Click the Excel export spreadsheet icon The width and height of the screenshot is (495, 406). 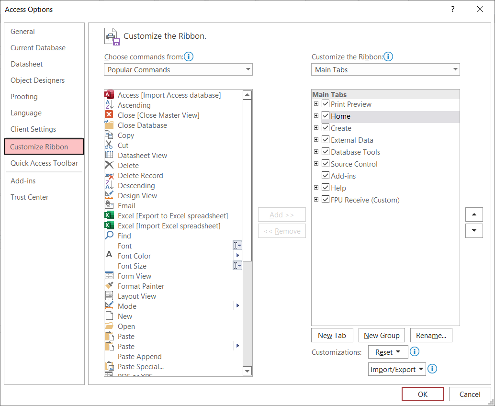coord(109,215)
